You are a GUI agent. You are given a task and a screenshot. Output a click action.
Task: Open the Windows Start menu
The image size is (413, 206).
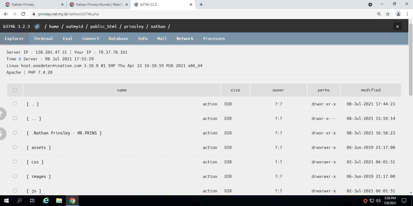click(x=6, y=201)
